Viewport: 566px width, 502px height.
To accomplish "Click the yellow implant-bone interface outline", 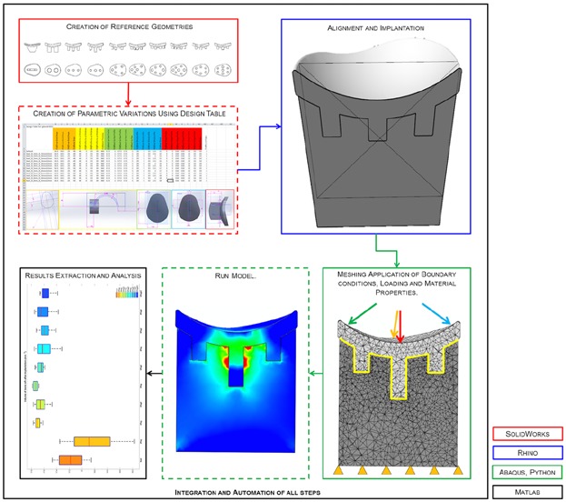I will [x=399, y=368].
